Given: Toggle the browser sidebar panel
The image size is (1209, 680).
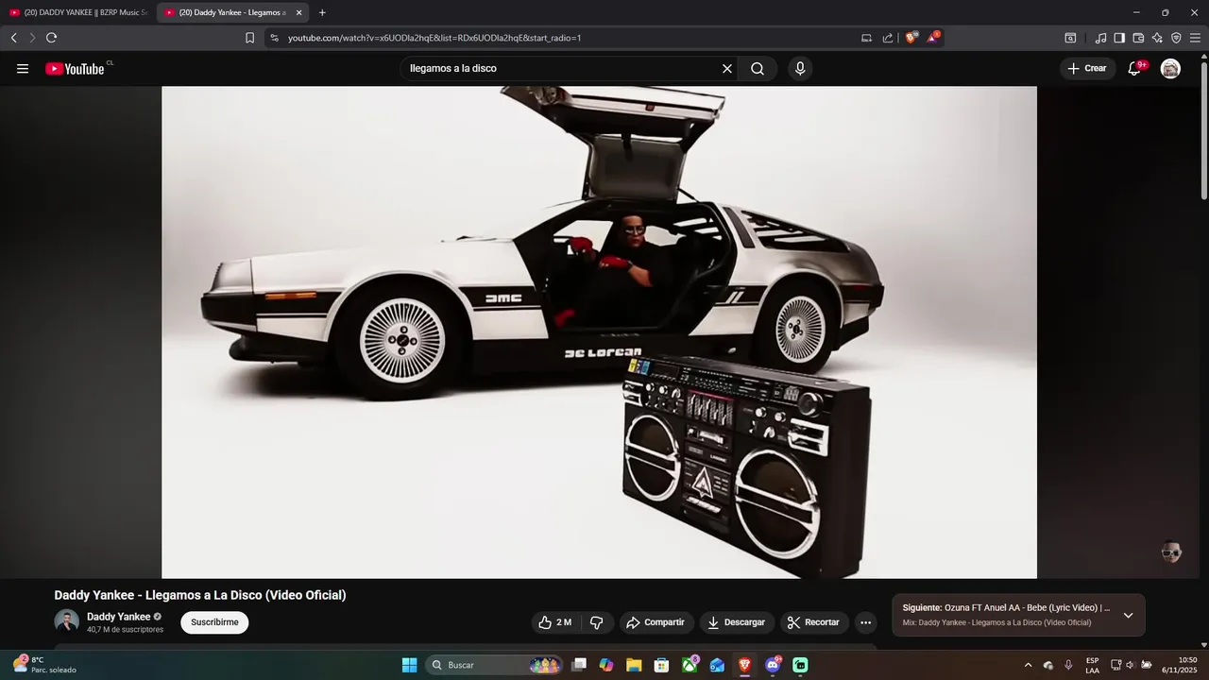Looking at the screenshot, I should [x=1119, y=38].
